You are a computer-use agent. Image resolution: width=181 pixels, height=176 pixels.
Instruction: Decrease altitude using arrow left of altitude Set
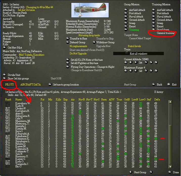pos(136,62)
